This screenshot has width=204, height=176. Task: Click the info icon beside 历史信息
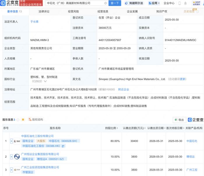point(198,12)
